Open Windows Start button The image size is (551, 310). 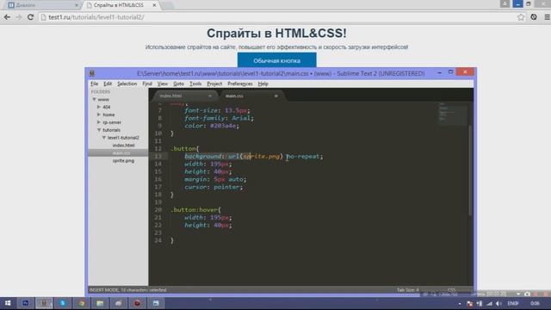point(8,303)
